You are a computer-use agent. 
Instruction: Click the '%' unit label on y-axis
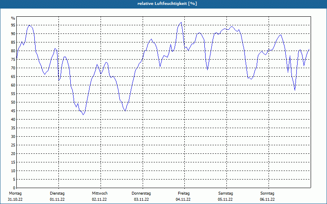tap(13, 18)
